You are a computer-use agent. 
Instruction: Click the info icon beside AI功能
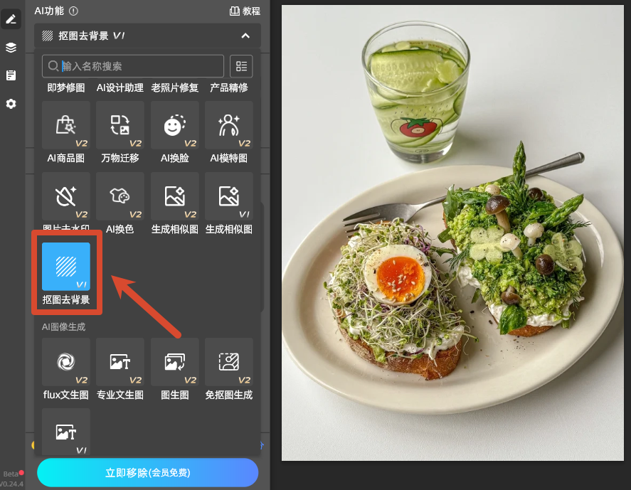[x=73, y=11]
